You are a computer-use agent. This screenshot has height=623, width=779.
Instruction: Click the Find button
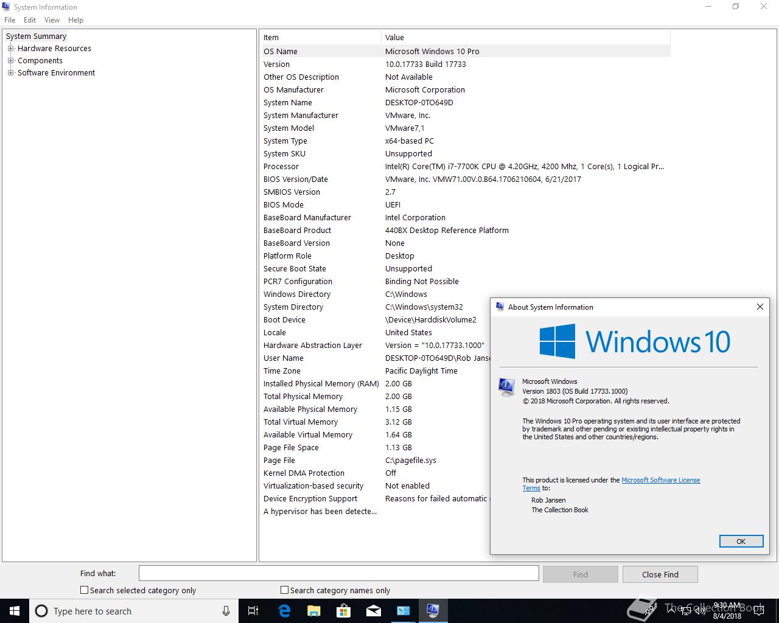[x=580, y=574]
